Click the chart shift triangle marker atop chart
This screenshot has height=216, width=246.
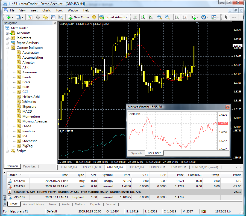coord(197,23)
